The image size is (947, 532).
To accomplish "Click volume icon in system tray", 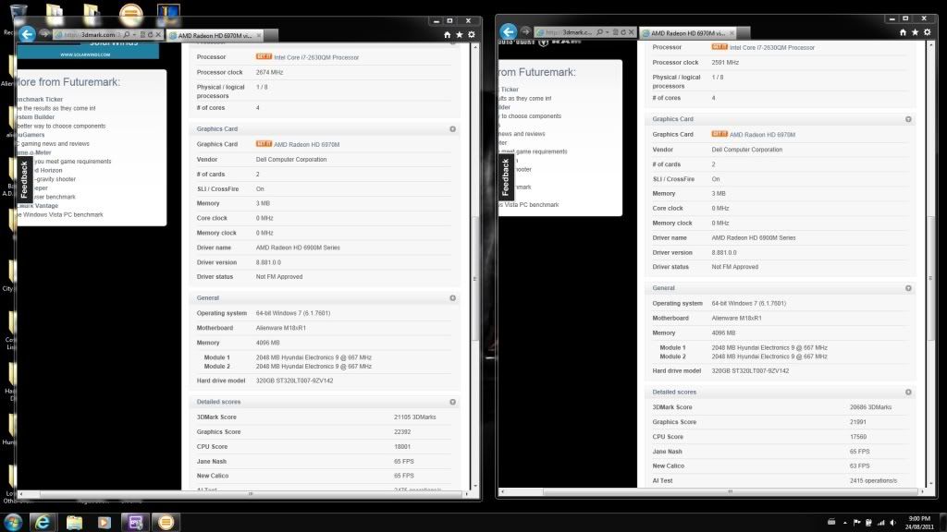I will coord(892,523).
